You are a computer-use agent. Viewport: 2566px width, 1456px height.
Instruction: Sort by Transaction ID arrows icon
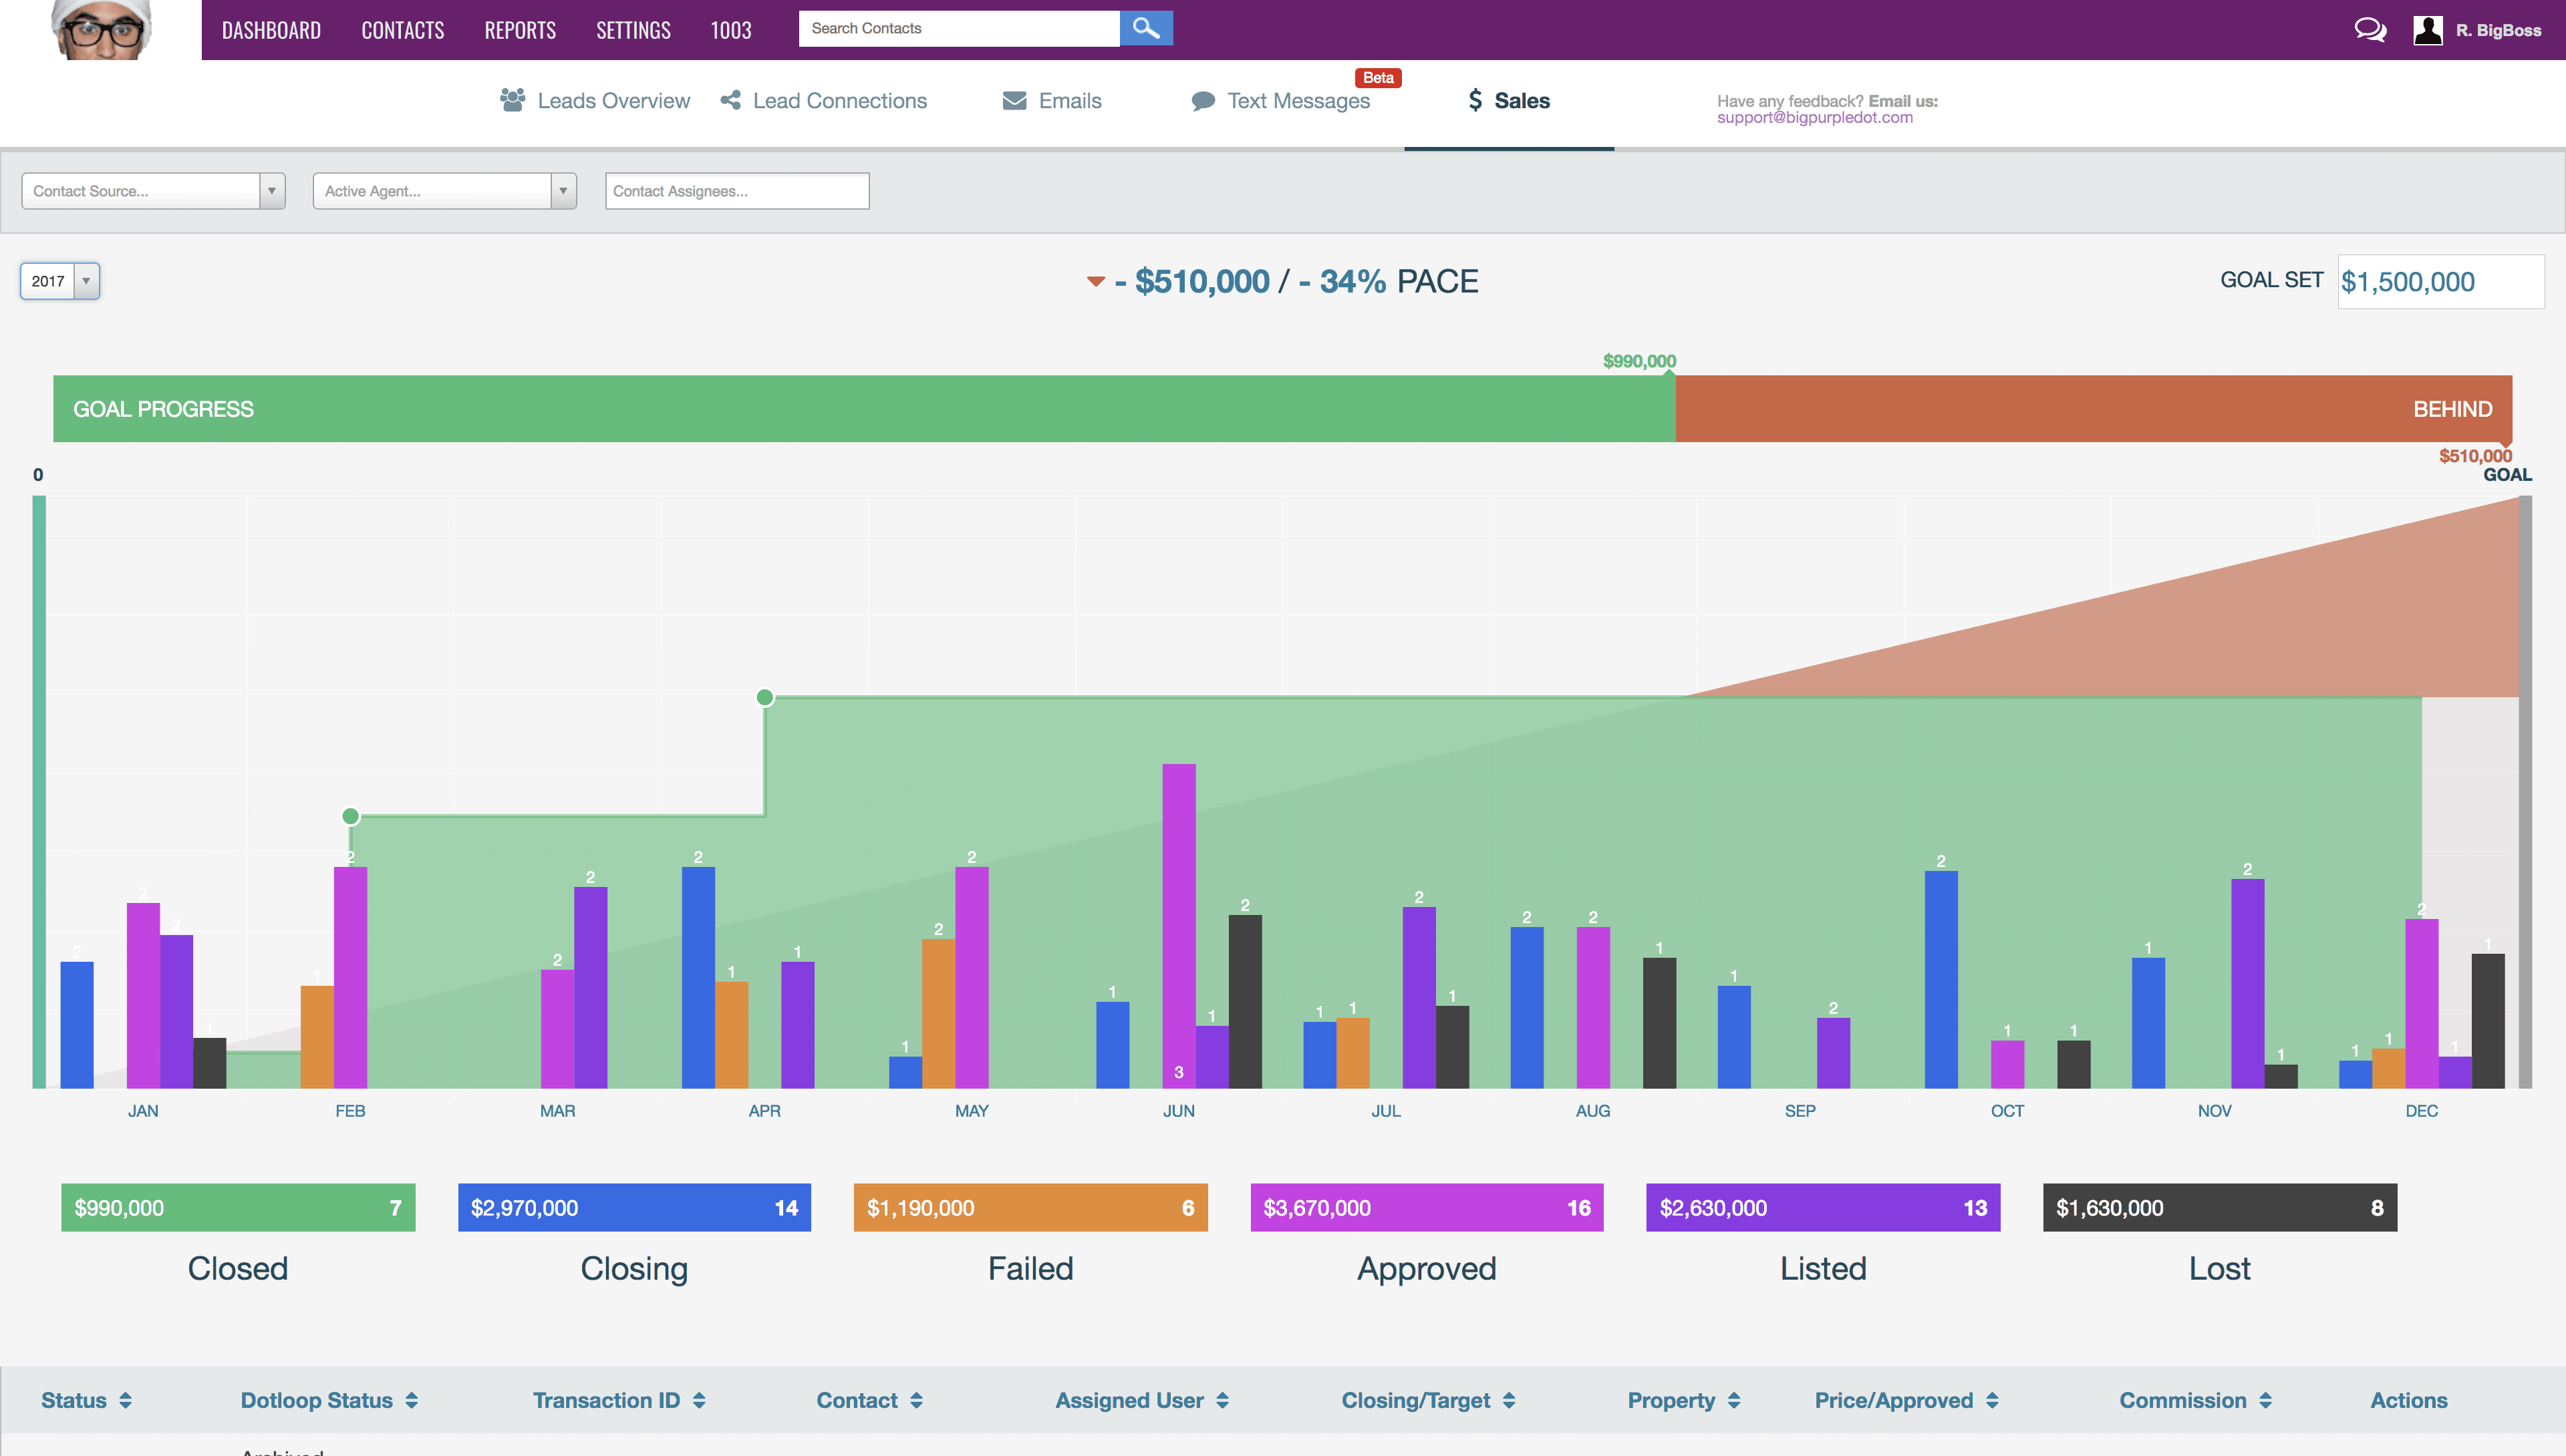point(699,1401)
